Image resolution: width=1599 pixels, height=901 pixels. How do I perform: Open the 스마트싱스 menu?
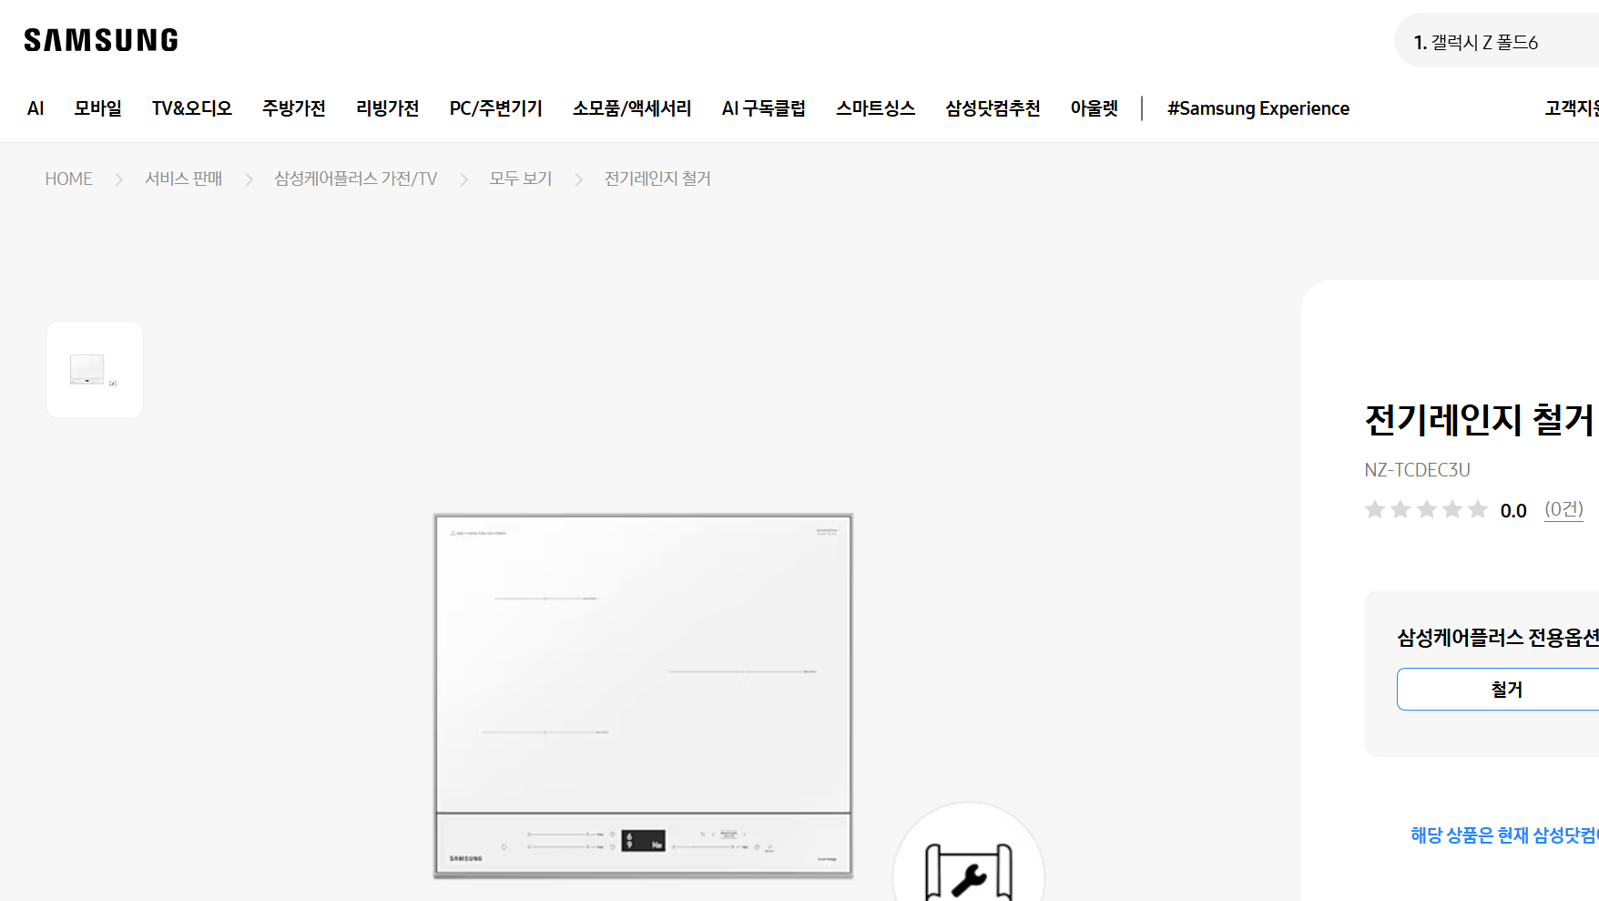(x=876, y=108)
